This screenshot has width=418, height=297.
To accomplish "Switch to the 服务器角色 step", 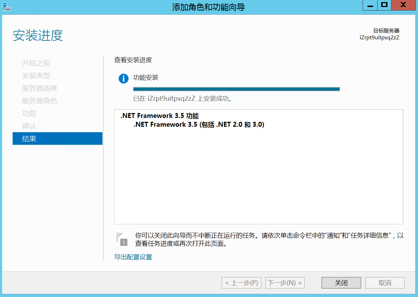I will (40, 101).
